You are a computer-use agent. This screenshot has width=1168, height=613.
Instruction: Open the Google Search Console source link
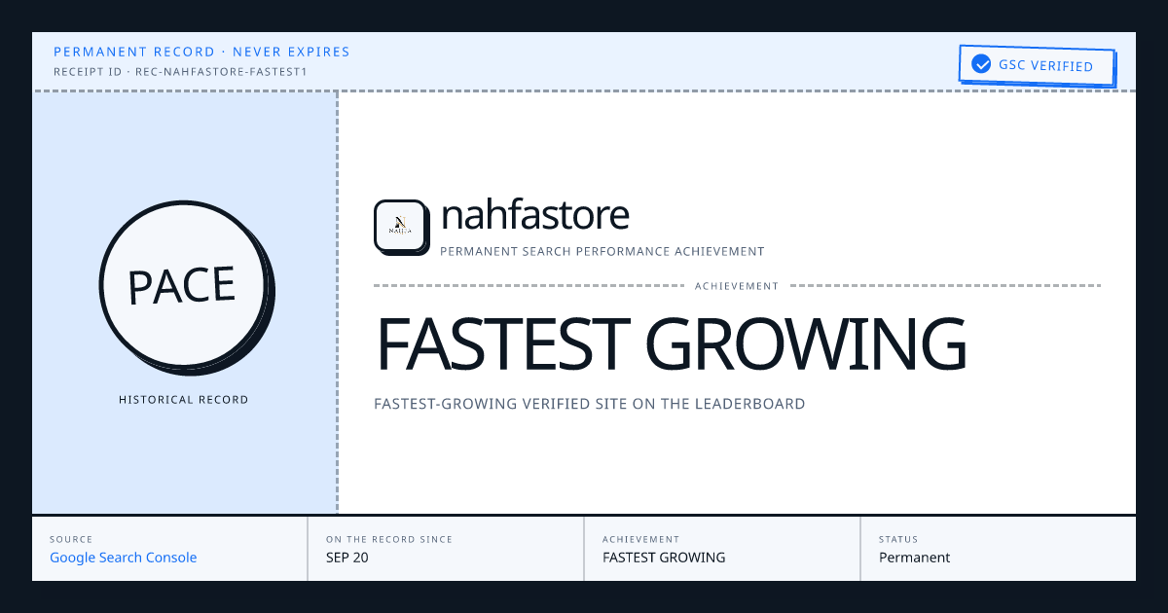click(124, 558)
